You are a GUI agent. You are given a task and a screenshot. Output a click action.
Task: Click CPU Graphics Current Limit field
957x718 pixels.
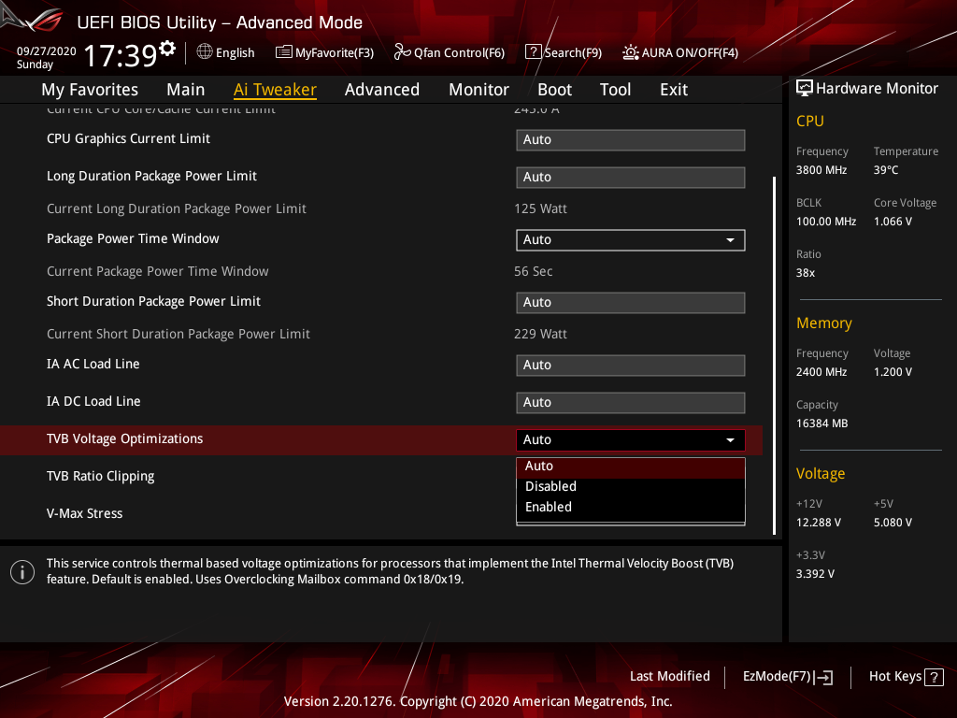(x=631, y=140)
